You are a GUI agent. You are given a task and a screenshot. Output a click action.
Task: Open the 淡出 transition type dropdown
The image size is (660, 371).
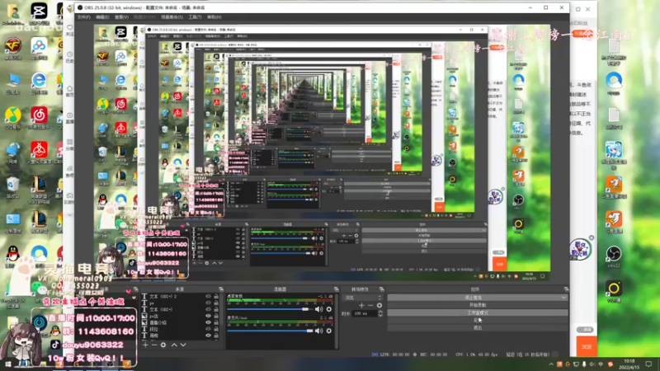click(x=363, y=298)
